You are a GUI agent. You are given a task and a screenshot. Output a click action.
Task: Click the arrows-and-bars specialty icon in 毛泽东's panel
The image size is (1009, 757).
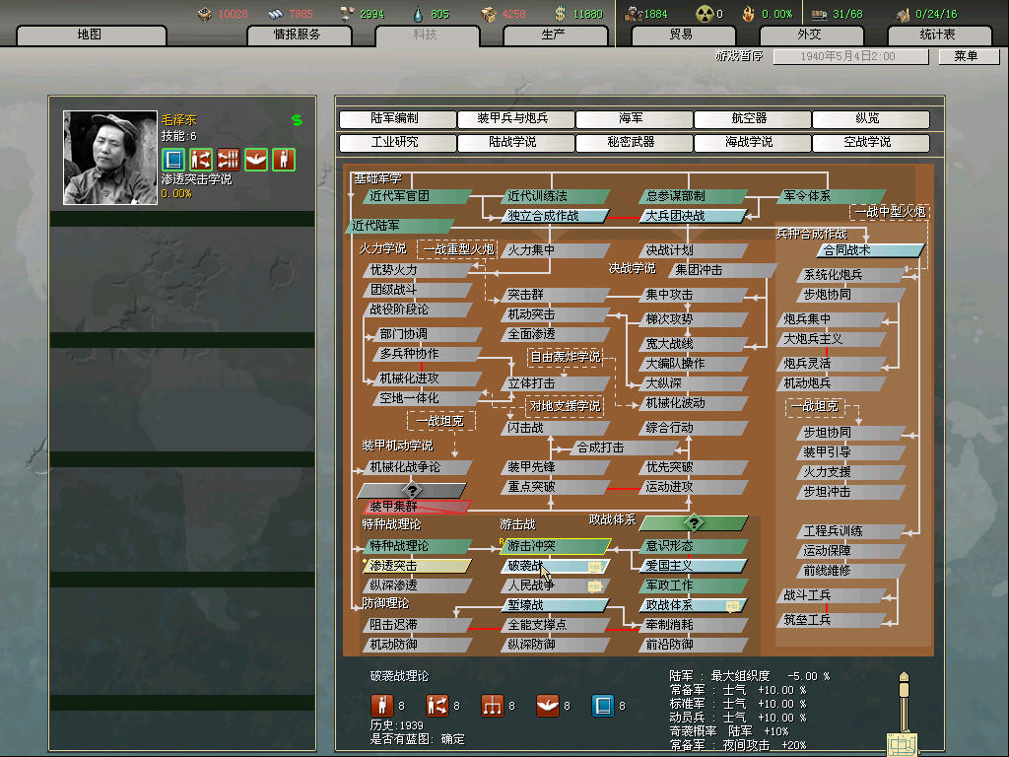[229, 159]
